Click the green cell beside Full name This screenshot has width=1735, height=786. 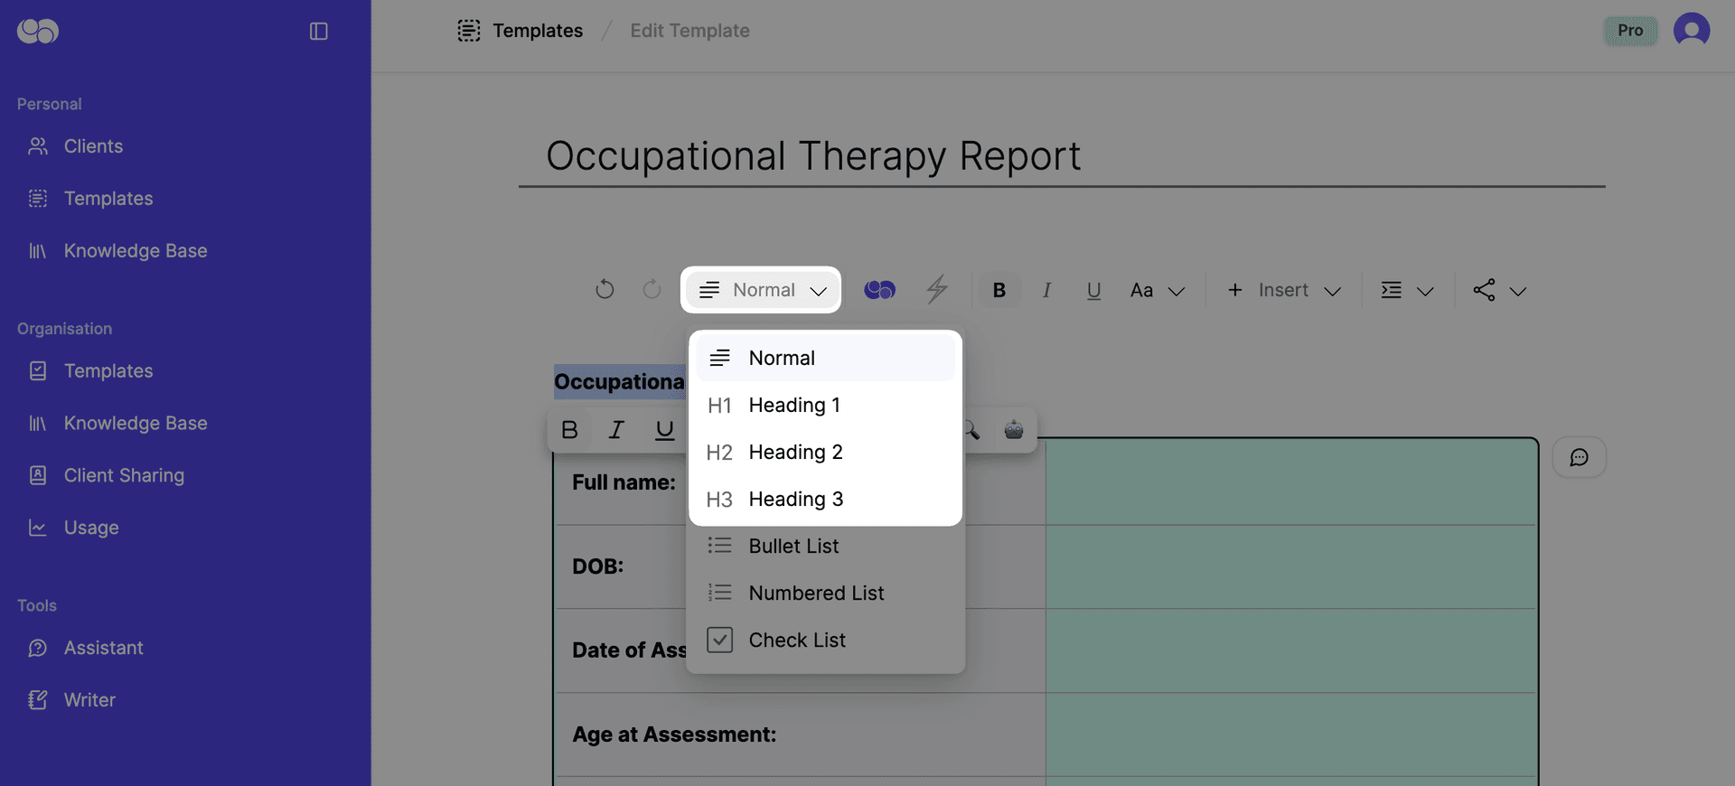pos(1290,482)
